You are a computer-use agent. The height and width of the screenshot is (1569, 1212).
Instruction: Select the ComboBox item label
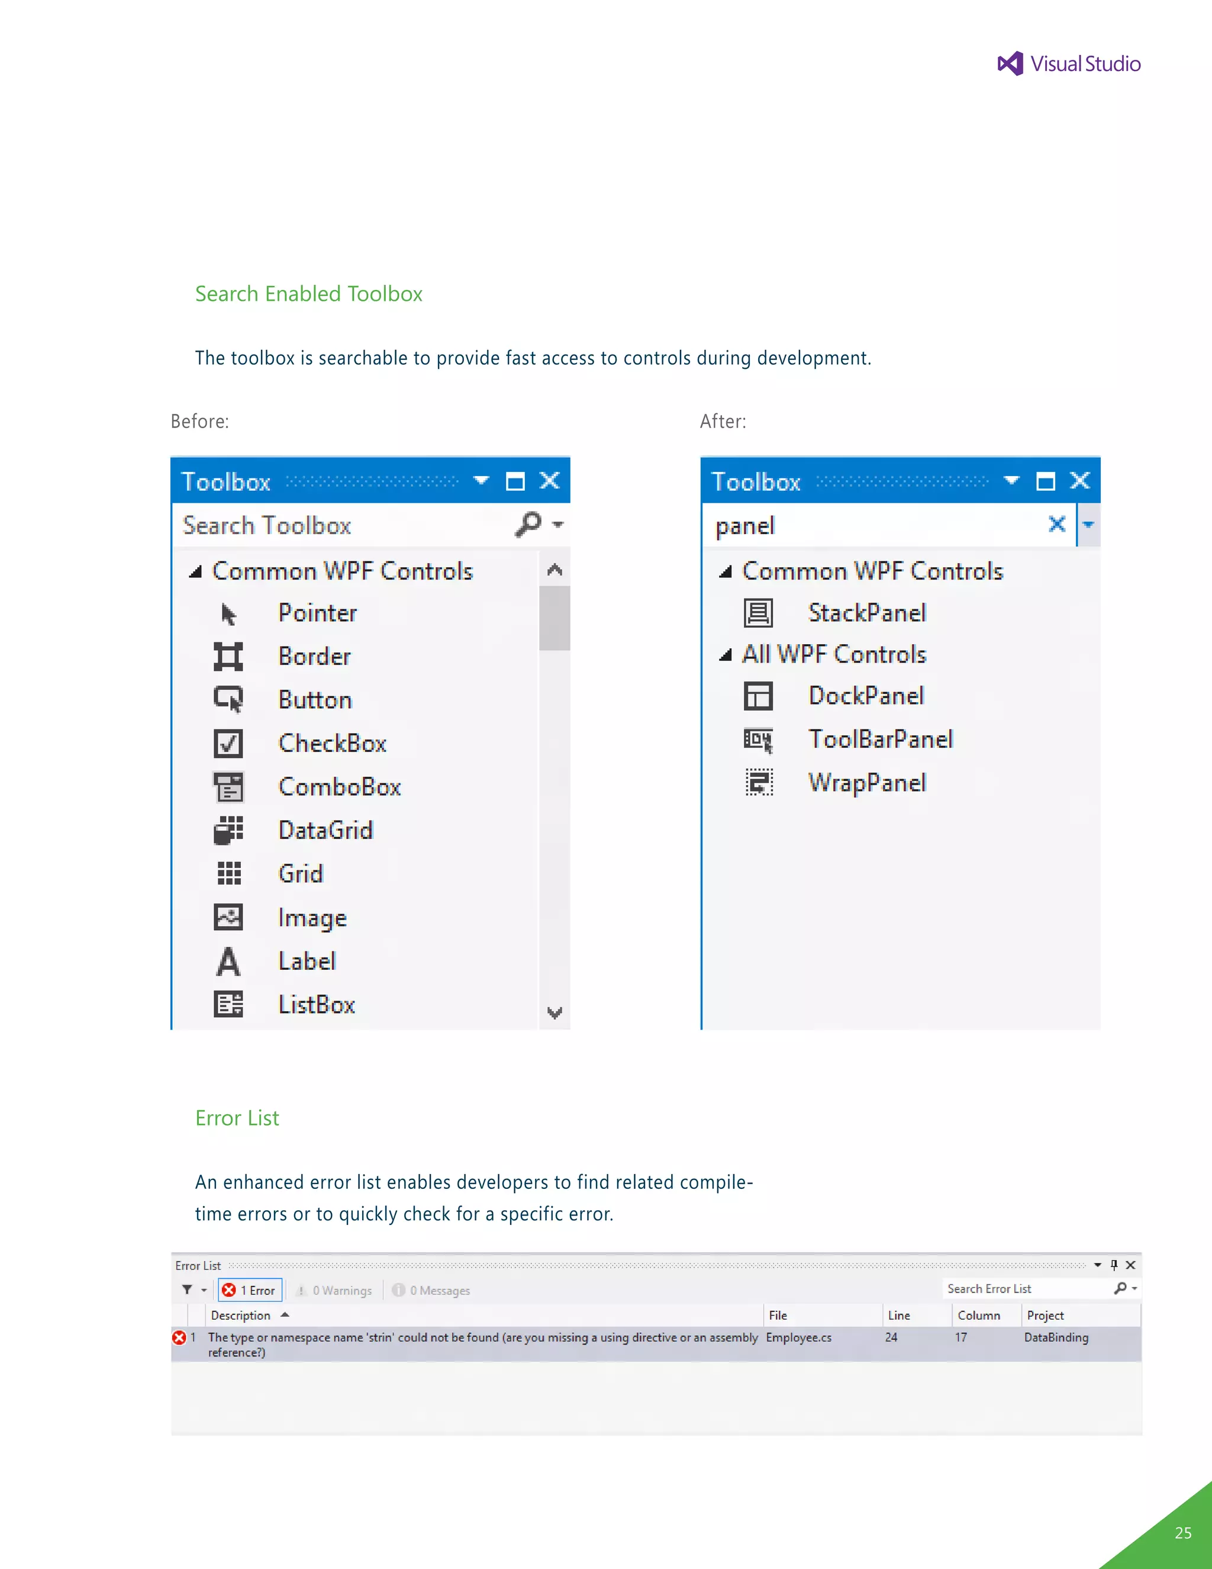click(x=340, y=787)
